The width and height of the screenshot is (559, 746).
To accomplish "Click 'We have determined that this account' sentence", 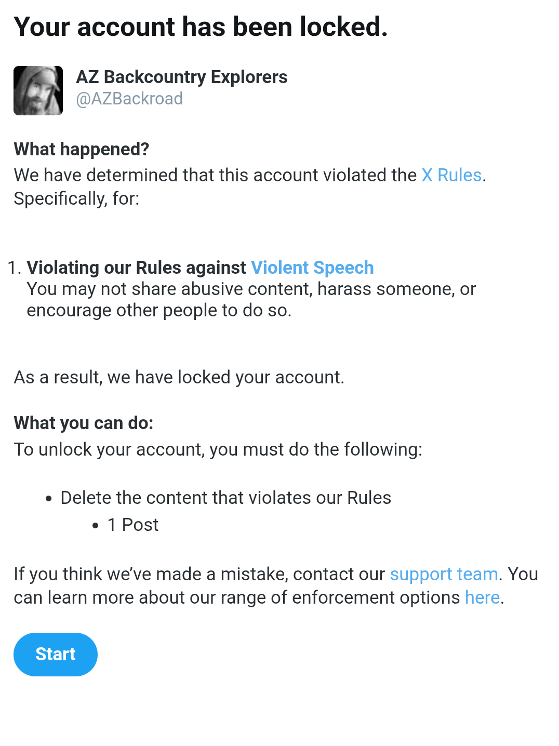I will click(x=215, y=176).
